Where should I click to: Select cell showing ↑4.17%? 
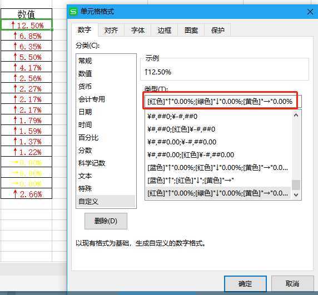click(26, 67)
